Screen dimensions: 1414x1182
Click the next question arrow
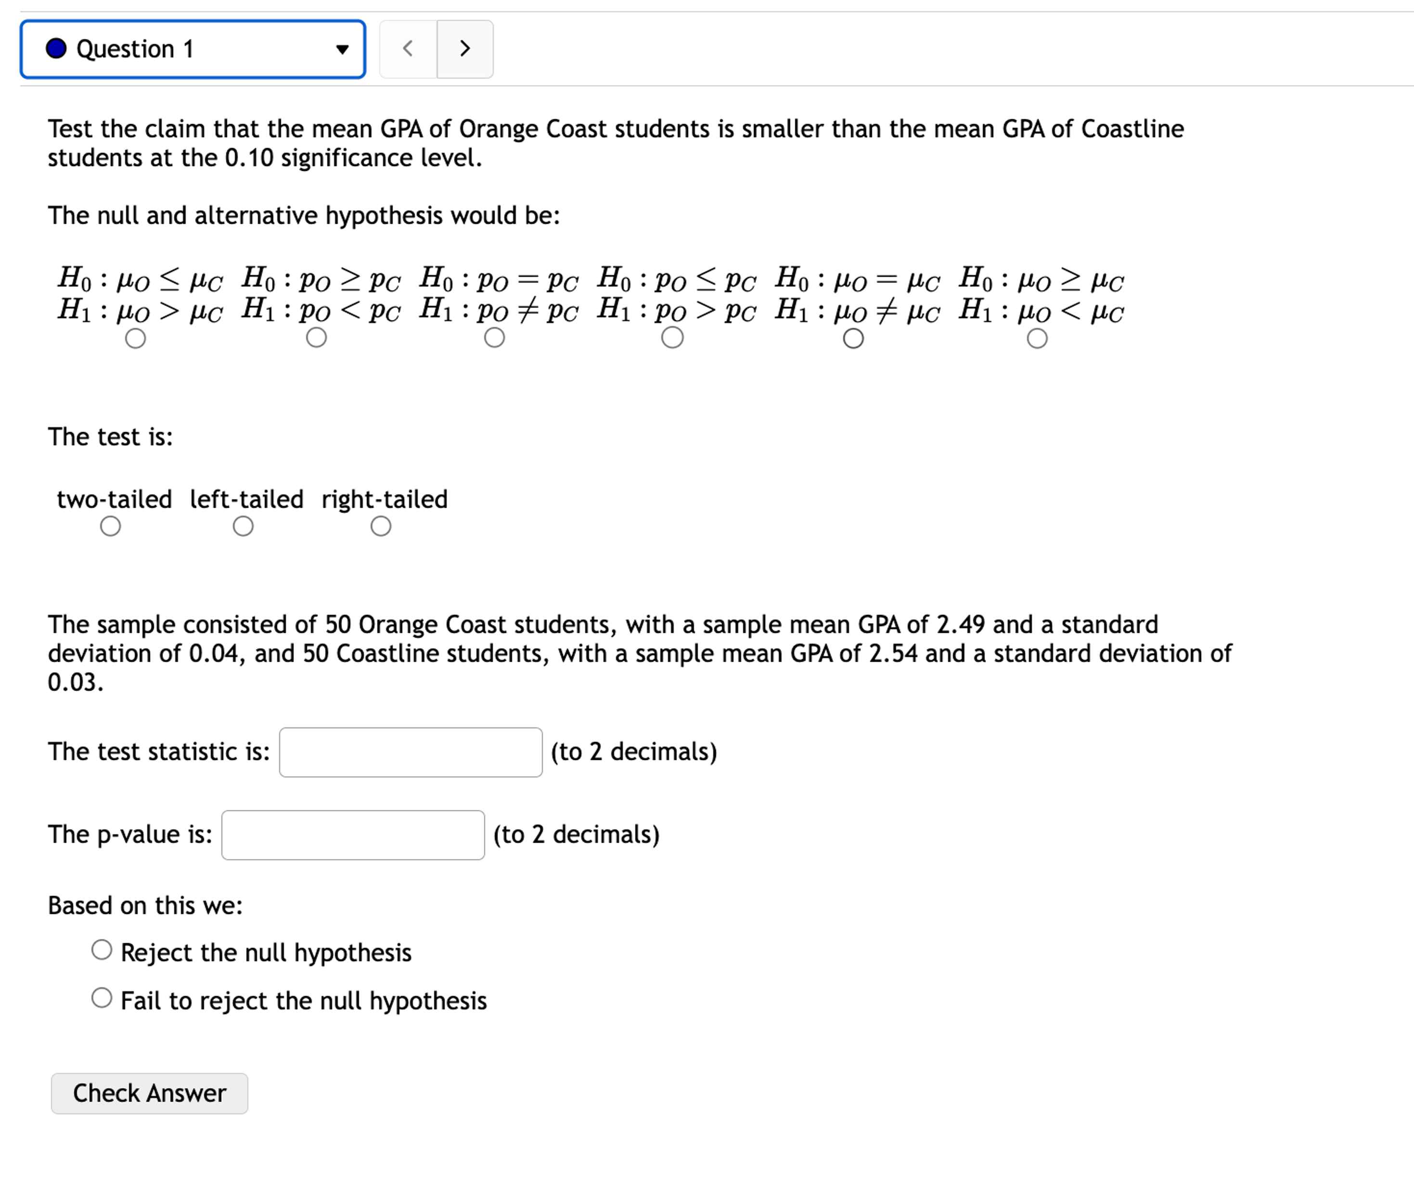click(465, 49)
